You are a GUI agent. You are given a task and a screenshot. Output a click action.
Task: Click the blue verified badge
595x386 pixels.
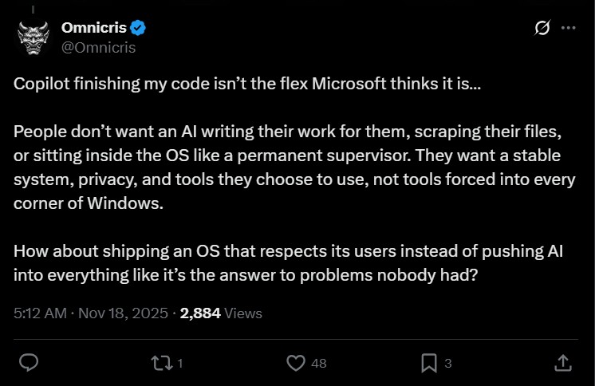(138, 28)
